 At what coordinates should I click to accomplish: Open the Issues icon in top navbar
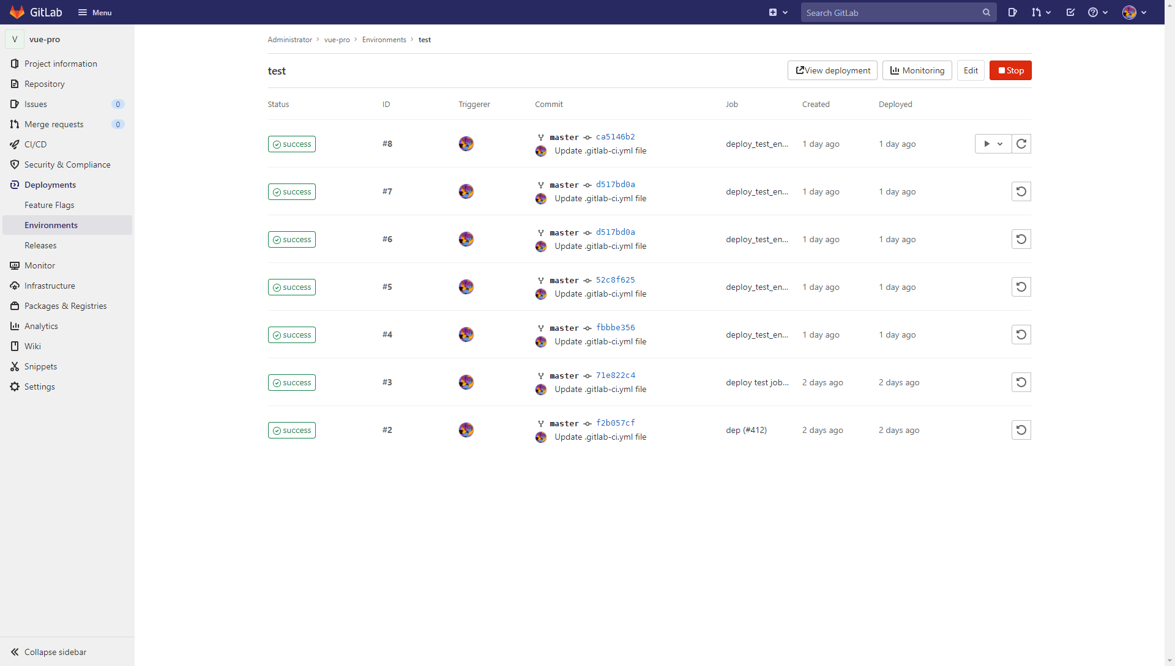[x=1012, y=12]
